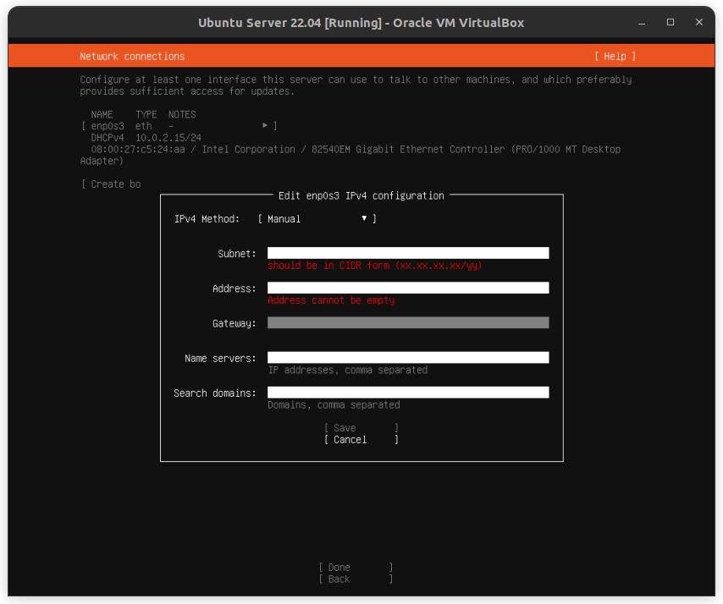Close the VirtualBox window
Image resolution: width=723 pixels, height=604 pixels.
[699, 22]
